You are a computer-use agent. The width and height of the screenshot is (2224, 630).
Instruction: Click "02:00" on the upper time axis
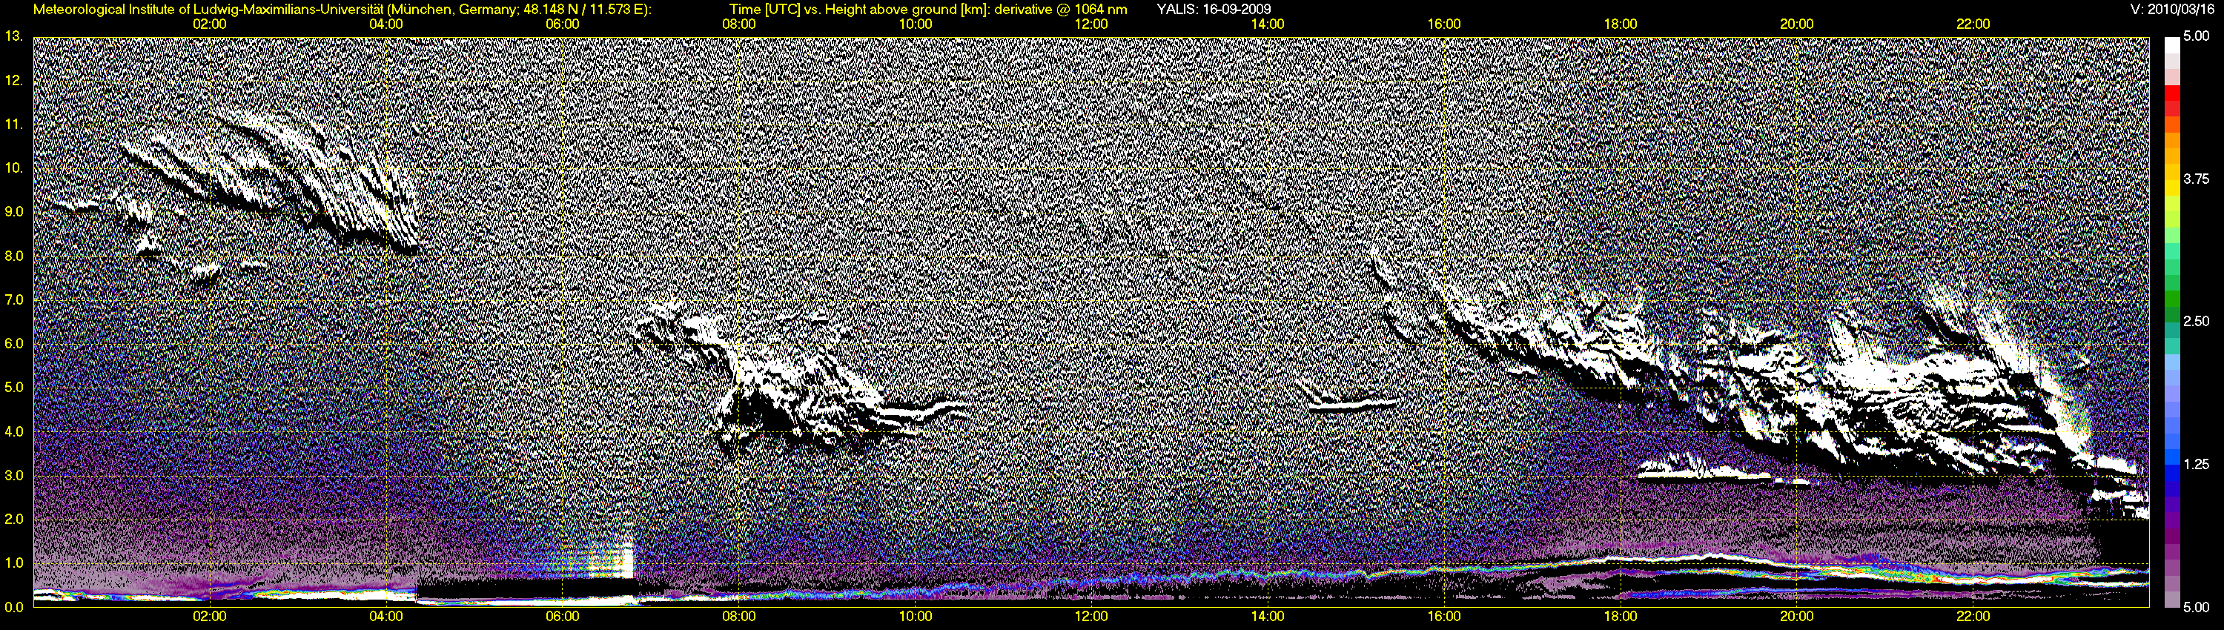210,24
